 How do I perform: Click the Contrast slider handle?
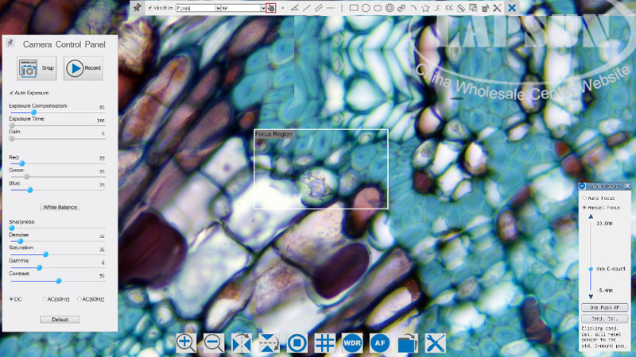[x=58, y=281]
